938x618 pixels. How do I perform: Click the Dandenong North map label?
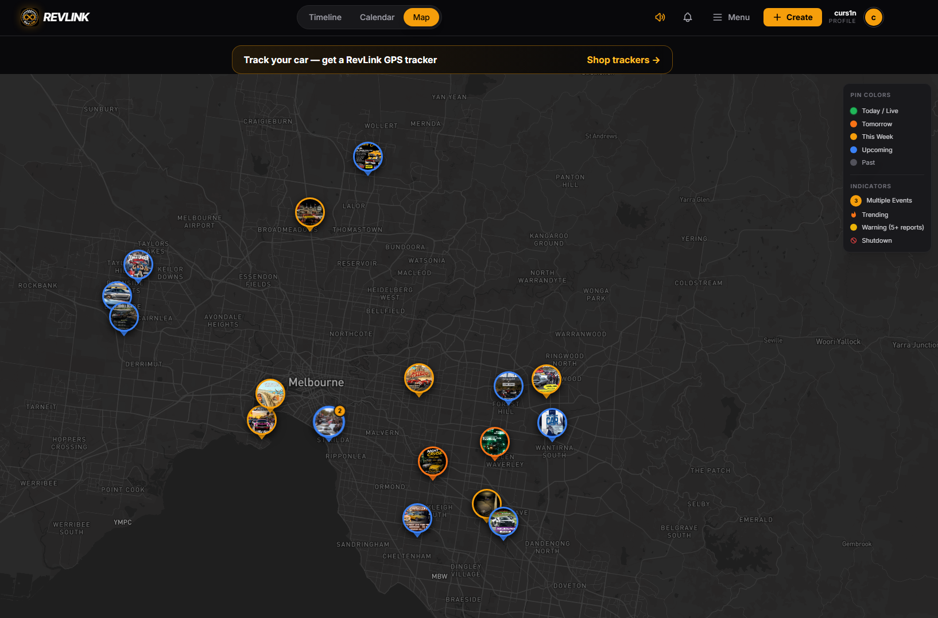click(548, 547)
